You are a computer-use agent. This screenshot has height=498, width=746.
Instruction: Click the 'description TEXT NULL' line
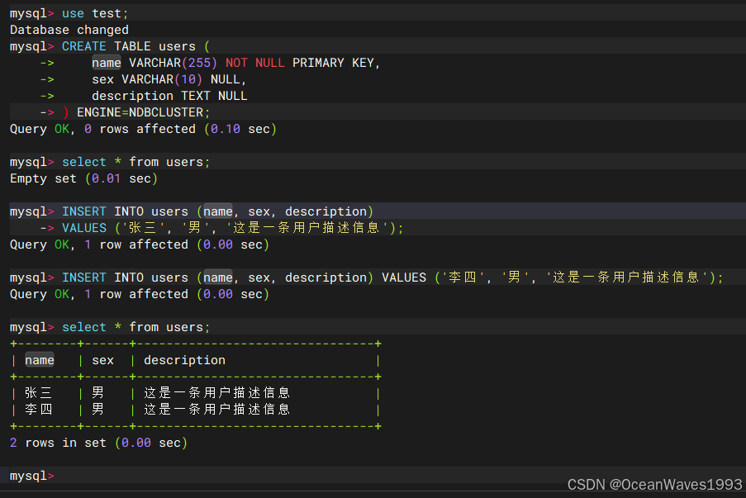click(x=169, y=96)
